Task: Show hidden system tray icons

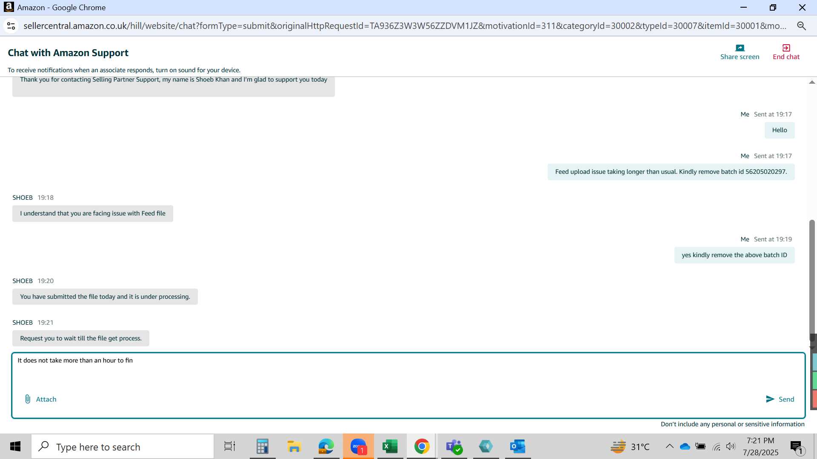Action: click(669, 446)
